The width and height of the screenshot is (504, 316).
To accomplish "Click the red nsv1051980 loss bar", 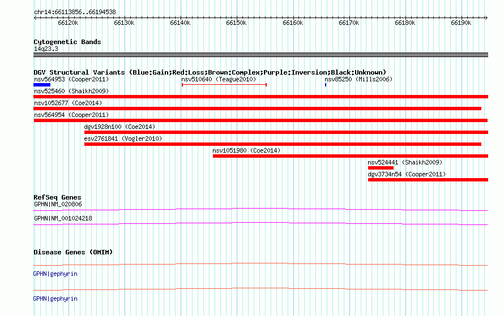I will point(351,156).
